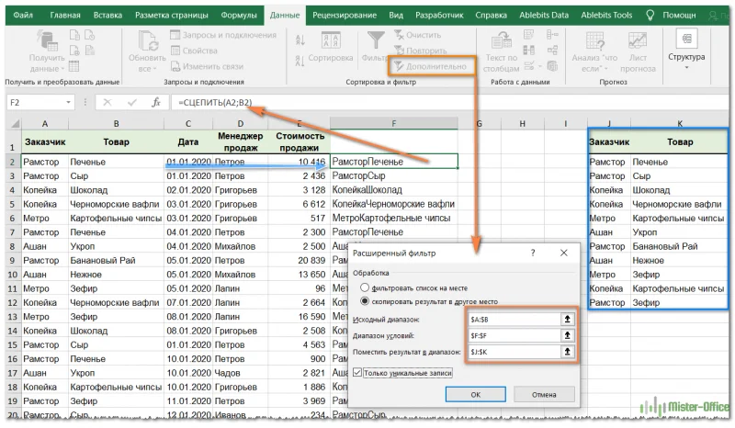Click Дополнительно advanced filter icon
The width and height of the screenshot is (735, 428).
pyautogui.click(x=397, y=67)
